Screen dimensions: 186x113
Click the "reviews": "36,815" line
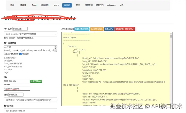point(91,73)
